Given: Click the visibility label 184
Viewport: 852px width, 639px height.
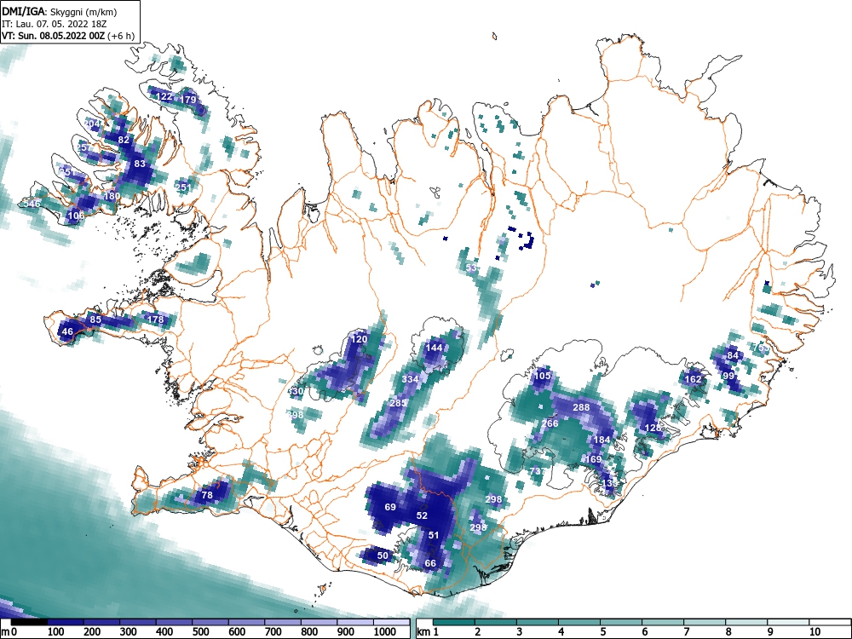Looking at the screenshot, I should point(602,440).
